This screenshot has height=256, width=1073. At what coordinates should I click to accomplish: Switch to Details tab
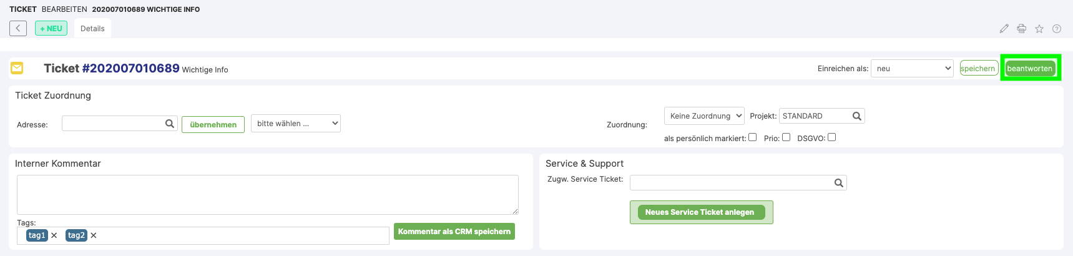pos(92,29)
